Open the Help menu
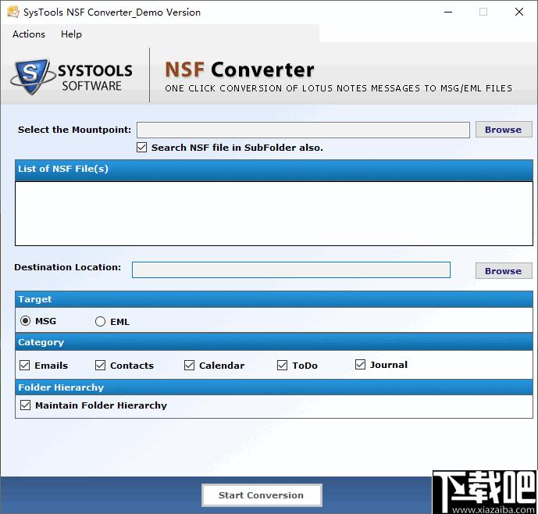Screen dimensions: 538x514 71,34
